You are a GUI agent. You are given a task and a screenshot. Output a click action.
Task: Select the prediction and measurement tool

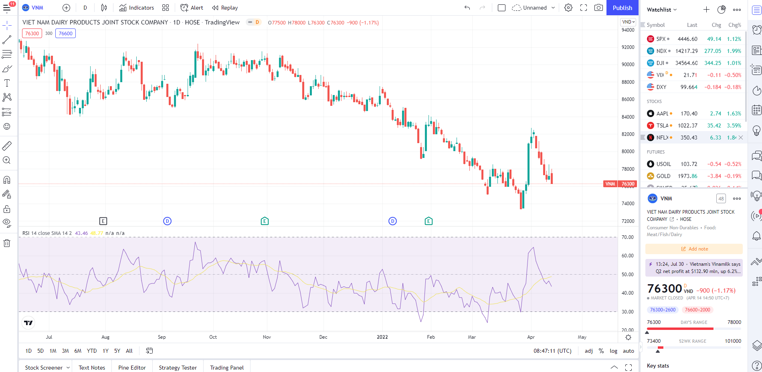pyautogui.click(x=7, y=112)
